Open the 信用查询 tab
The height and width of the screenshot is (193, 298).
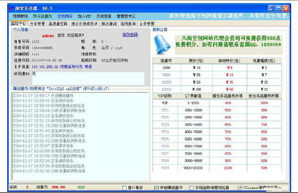pos(128,24)
